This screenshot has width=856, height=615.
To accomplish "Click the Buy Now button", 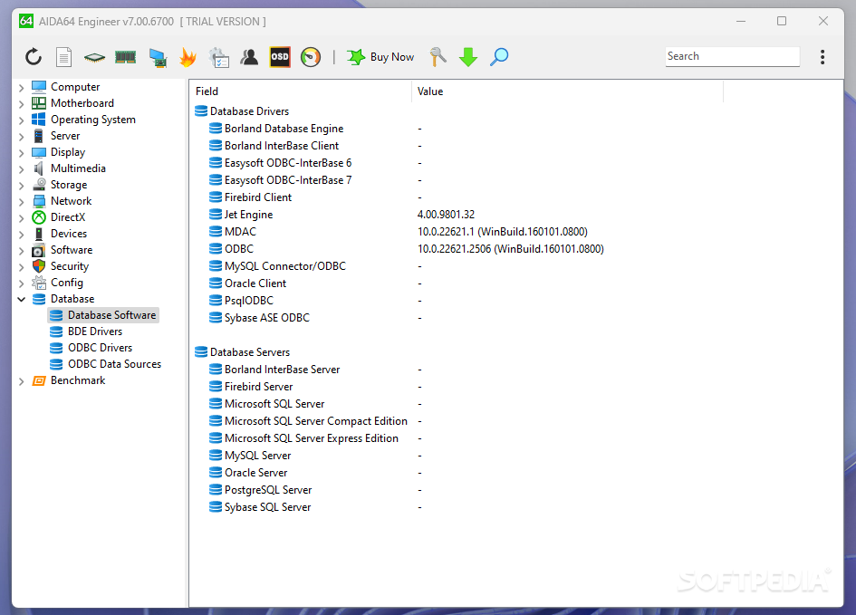I will 381,57.
